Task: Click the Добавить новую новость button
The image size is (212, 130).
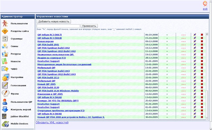Action: click(x=54, y=22)
